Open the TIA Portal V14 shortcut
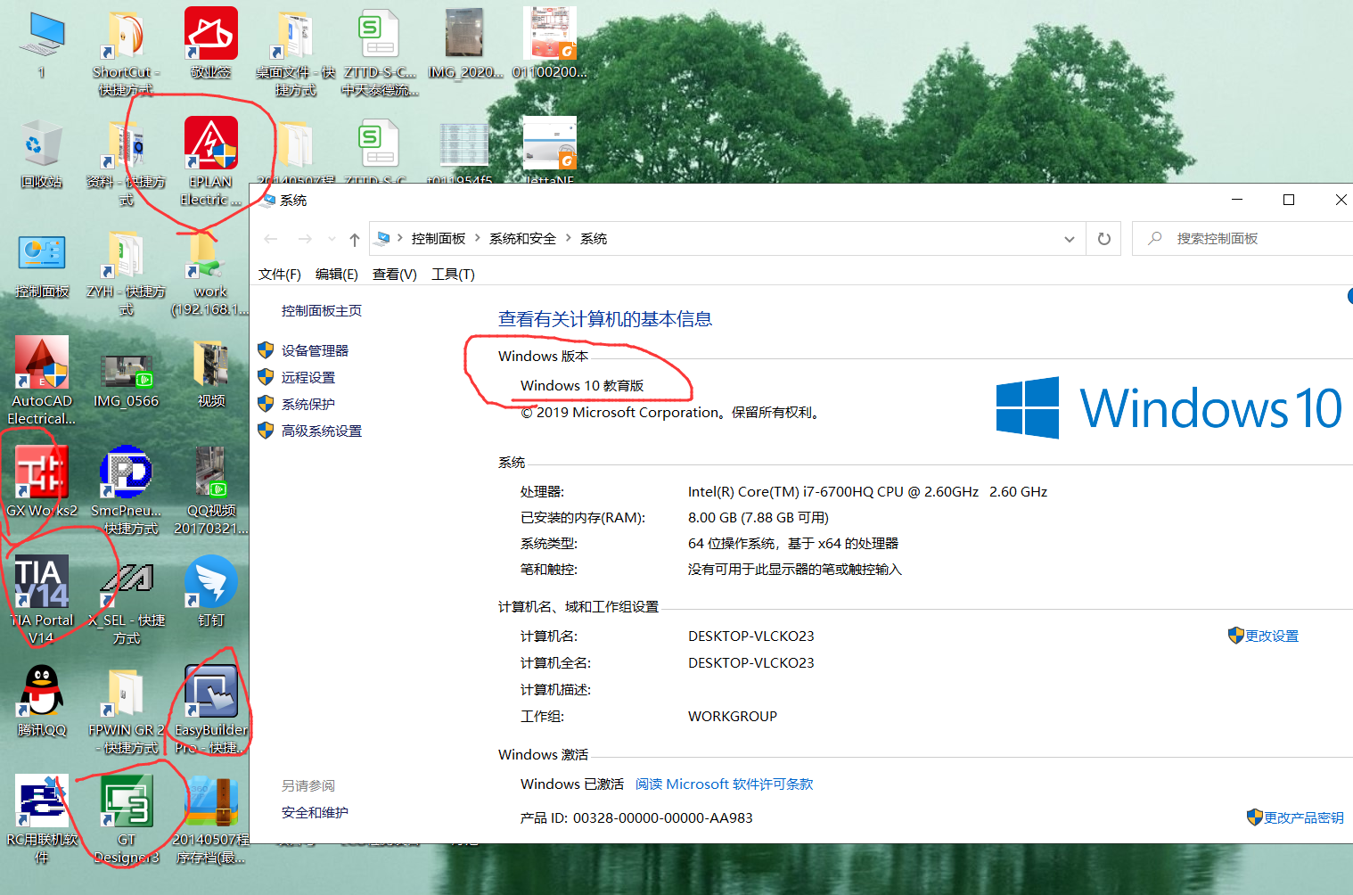1353x895 pixels. [41, 583]
